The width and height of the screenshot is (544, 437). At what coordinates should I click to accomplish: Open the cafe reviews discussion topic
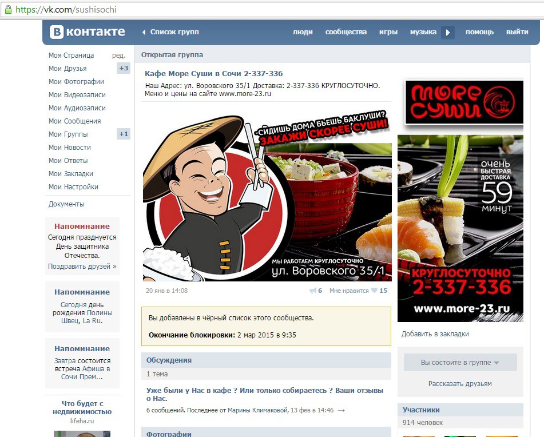(264, 394)
